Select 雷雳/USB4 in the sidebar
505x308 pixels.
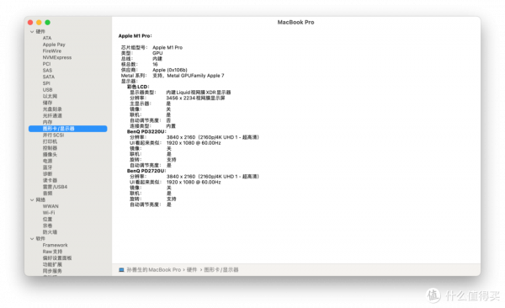click(x=55, y=187)
